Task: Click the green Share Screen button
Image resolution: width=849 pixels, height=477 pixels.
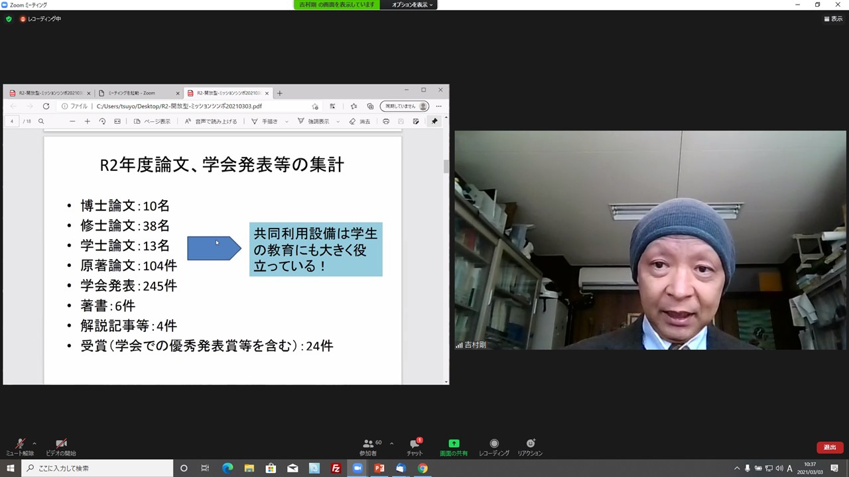Action: pyautogui.click(x=454, y=447)
